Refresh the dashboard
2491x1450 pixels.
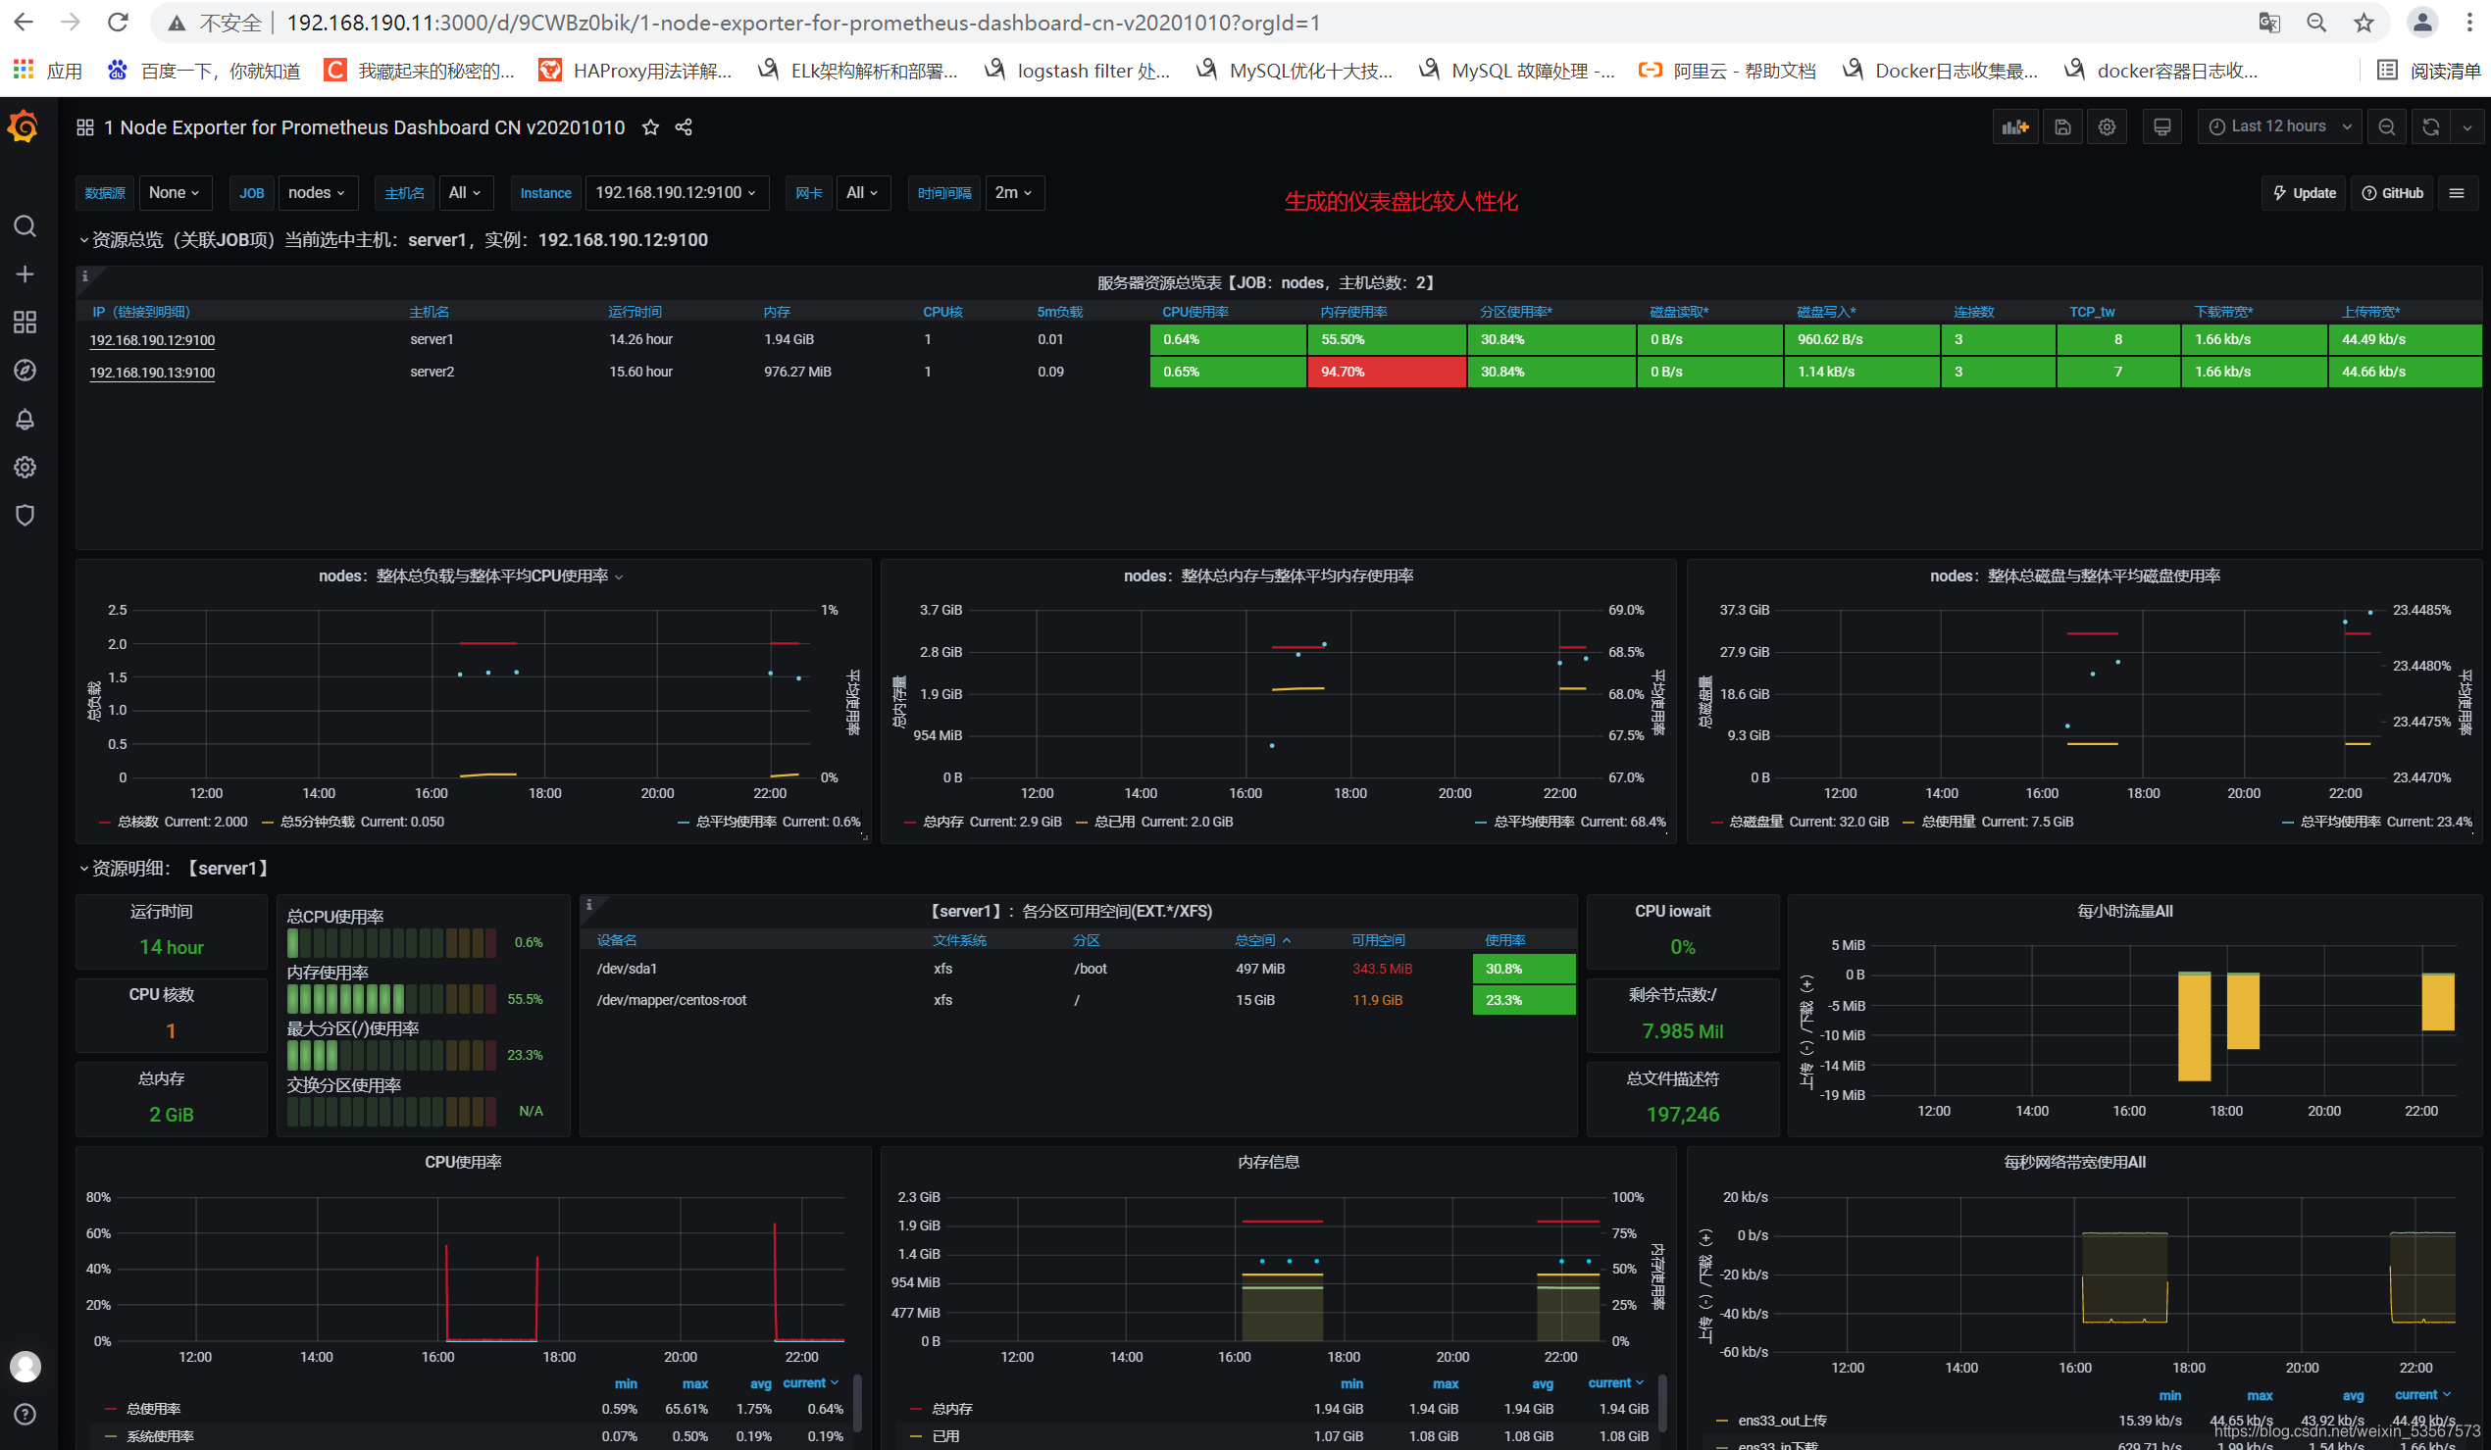tap(2431, 126)
